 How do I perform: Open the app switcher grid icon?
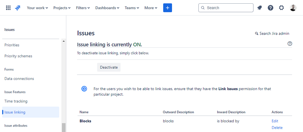[8, 8]
